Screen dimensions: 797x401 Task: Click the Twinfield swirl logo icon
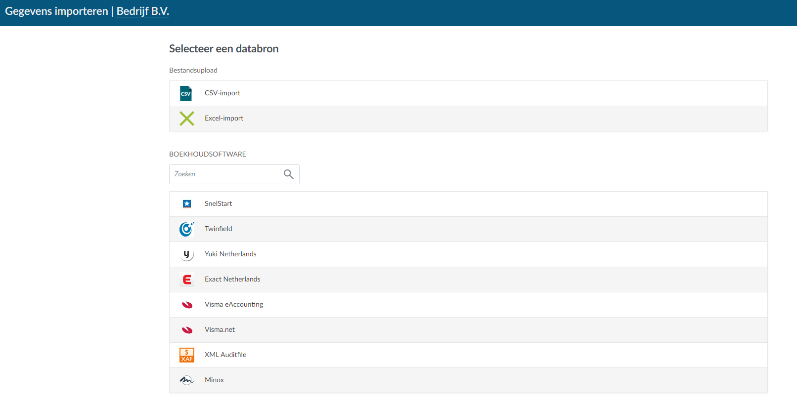187,229
